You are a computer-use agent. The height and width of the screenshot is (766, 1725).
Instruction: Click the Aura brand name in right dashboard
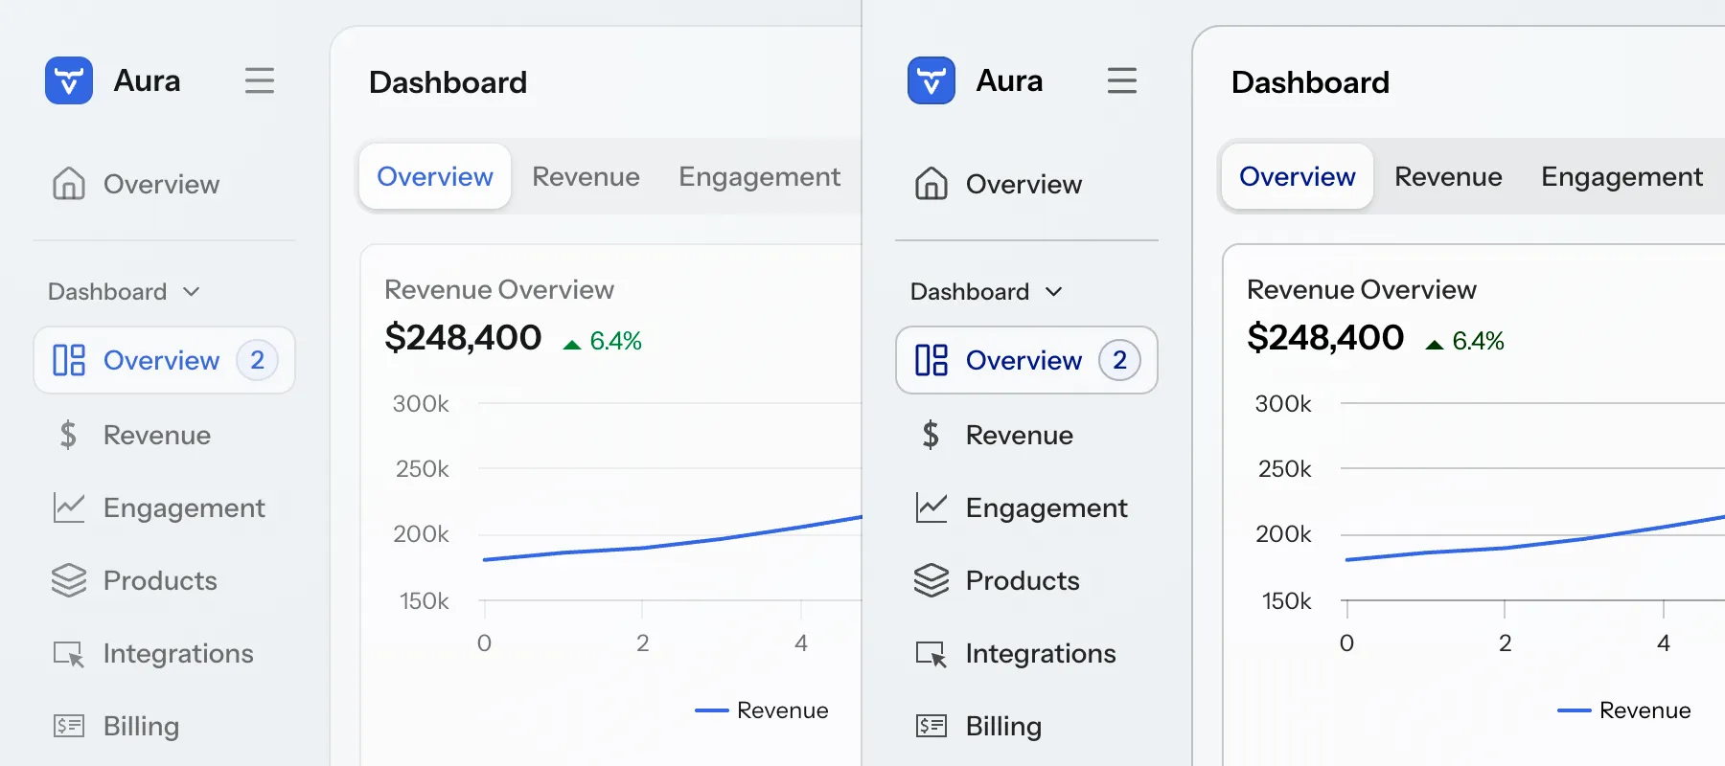pyautogui.click(x=1009, y=80)
